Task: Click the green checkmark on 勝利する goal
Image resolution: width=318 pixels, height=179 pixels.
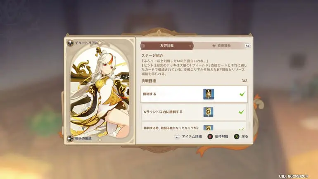Action: click(242, 94)
